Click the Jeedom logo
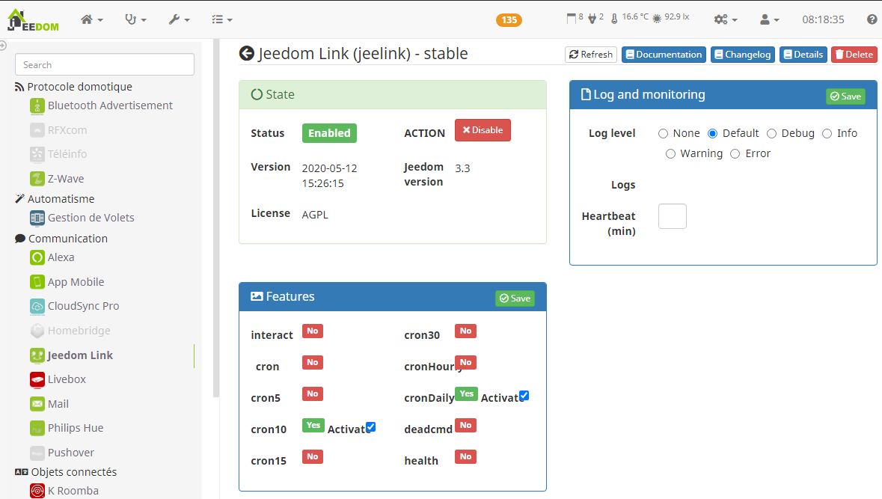The width and height of the screenshot is (882, 499). (33, 19)
